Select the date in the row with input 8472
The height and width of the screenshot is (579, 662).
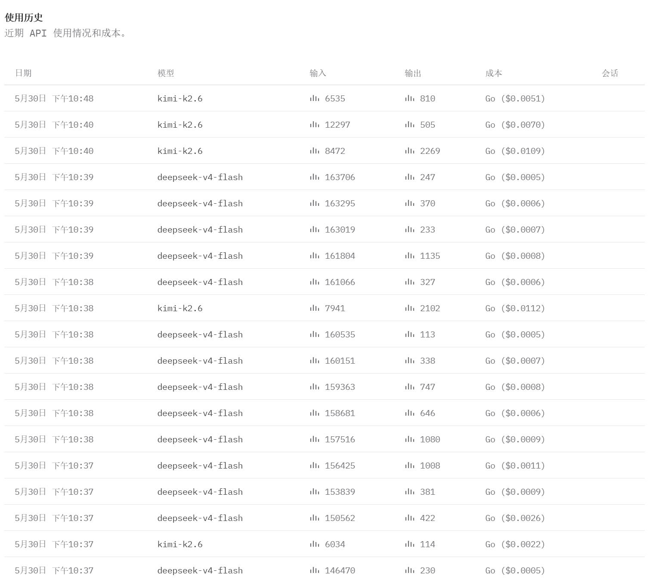pyautogui.click(x=54, y=151)
